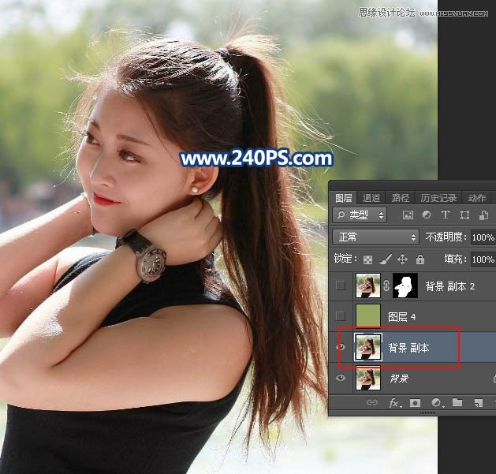496x474 pixels.
Task: Switch to the 通道 tab
Action: pos(371,198)
